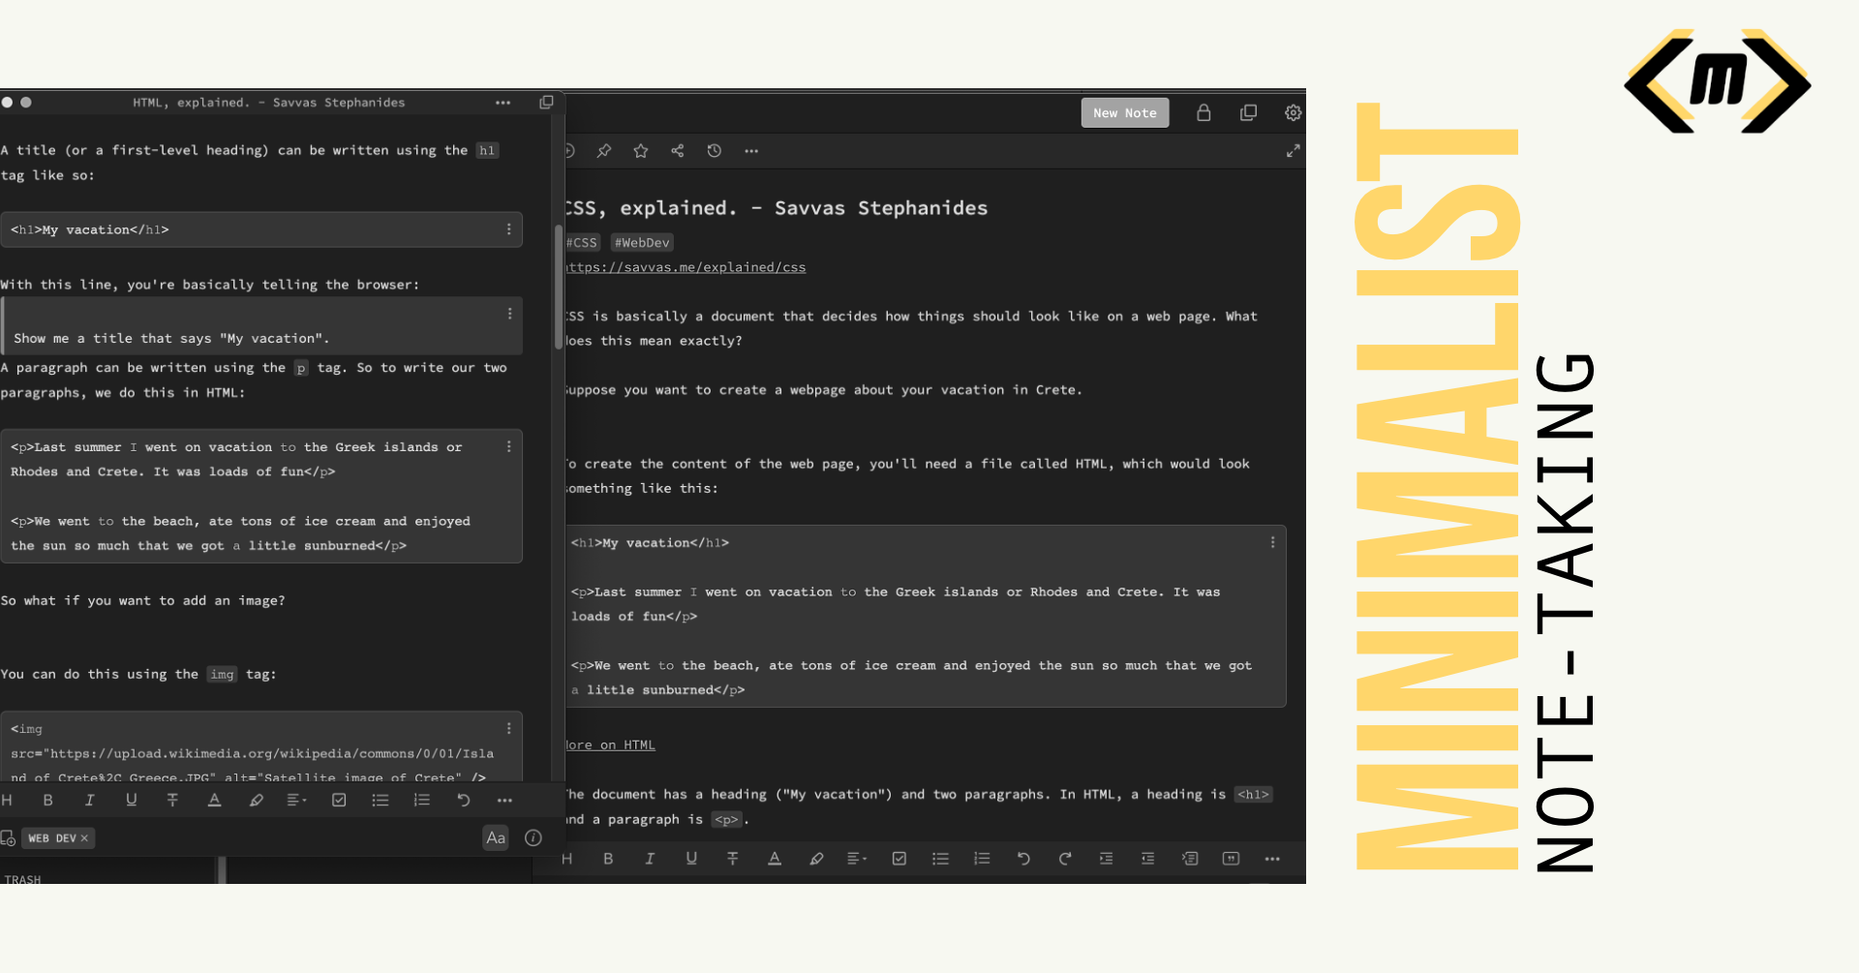Expand the editor to fullscreen

coord(1293,151)
